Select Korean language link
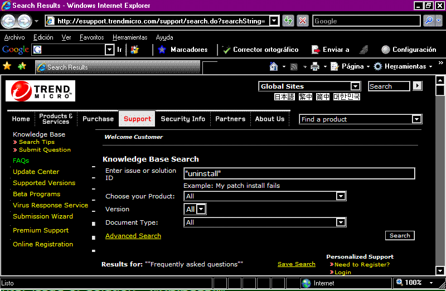 (x=346, y=96)
